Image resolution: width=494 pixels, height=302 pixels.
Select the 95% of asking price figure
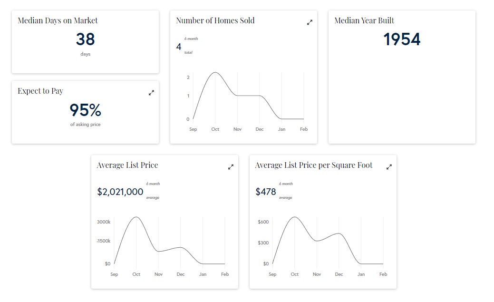click(85, 110)
